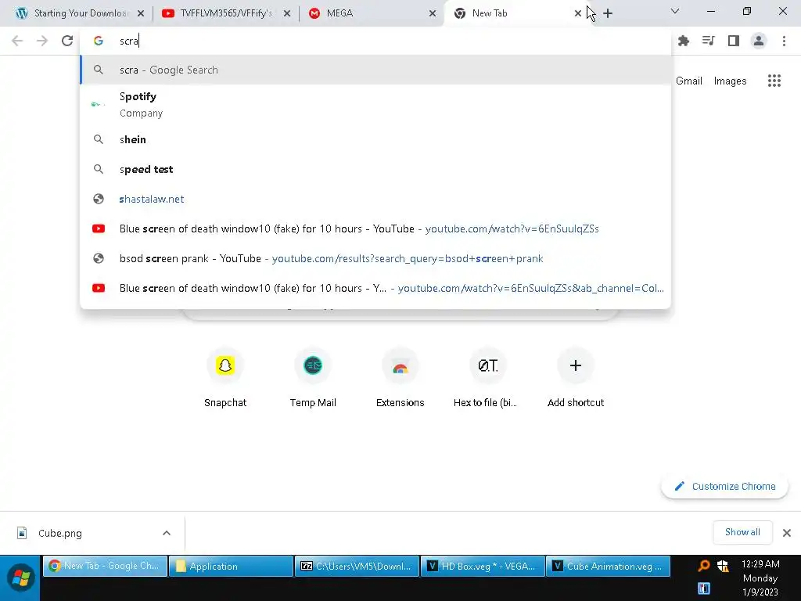Switch to the MEGA tab

pos(372,13)
